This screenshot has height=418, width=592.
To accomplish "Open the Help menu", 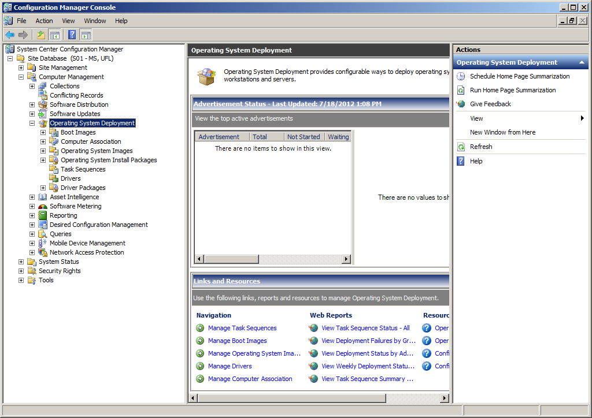I will click(x=121, y=21).
